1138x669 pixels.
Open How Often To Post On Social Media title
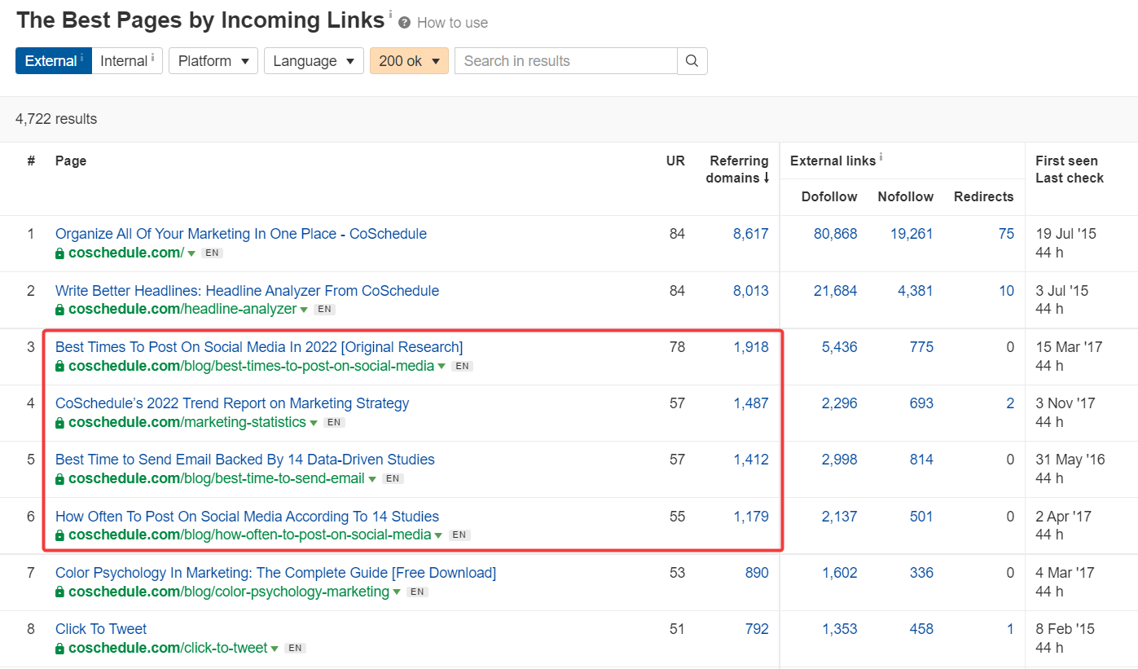(x=247, y=517)
